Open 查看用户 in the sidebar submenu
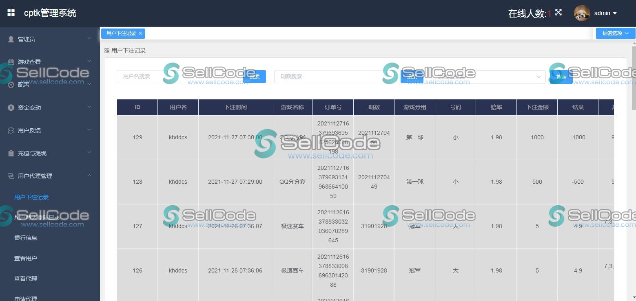Viewport: 636px width, 301px height. (26, 258)
